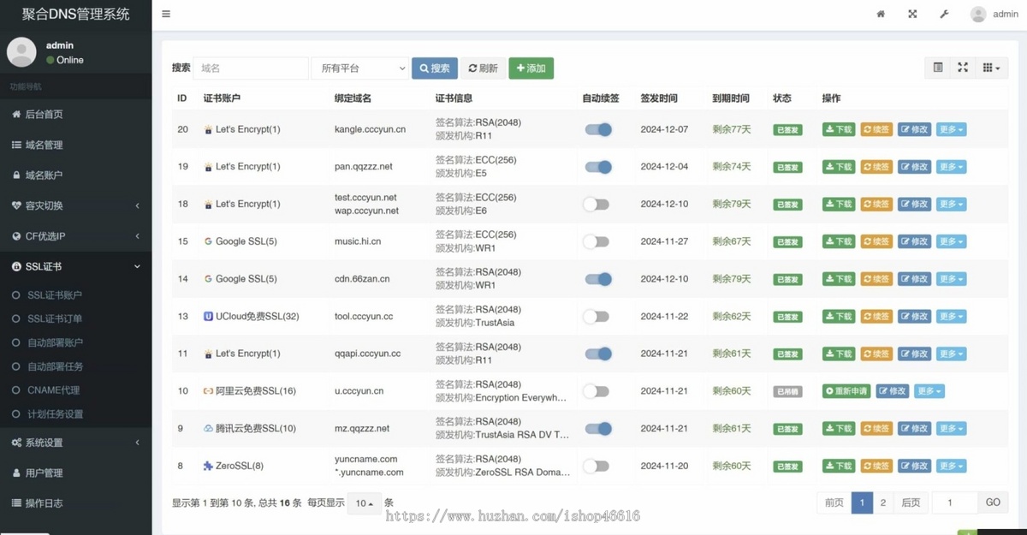Click the 刷新 refresh button
Image resolution: width=1027 pixels, height=535 pixels.
(x=483, y=68)
